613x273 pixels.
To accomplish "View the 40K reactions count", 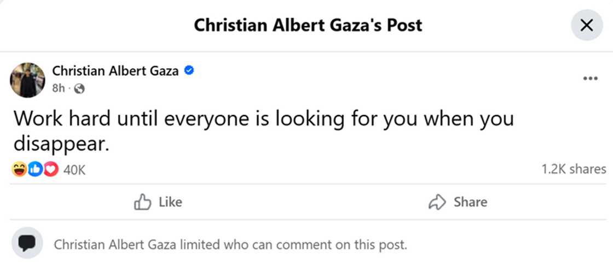I will pyautogui.click(x=74, y=170).
